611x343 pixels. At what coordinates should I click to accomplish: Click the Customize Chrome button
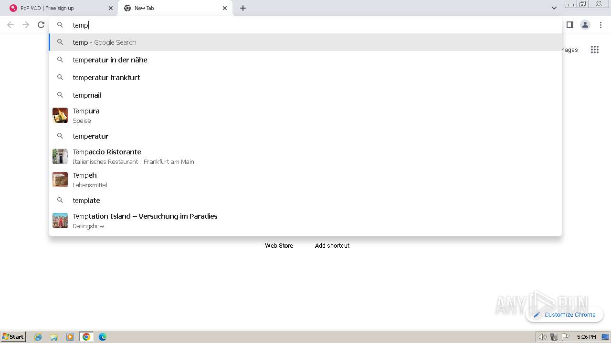(x=565, y=314)
